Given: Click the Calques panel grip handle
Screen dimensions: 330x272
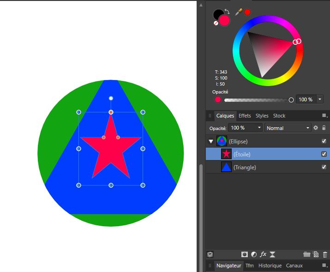Looking at the screenshot, I should 210,116.
